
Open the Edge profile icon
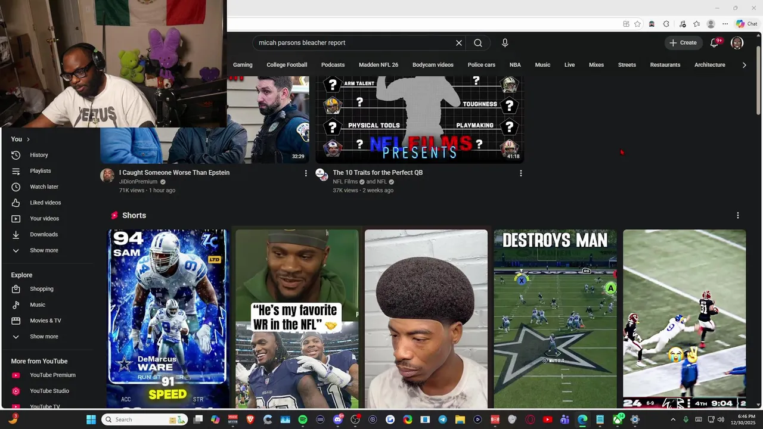pos(711,24)
